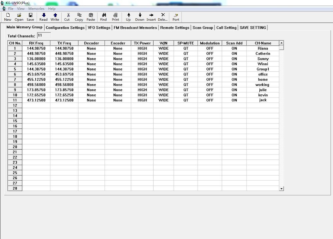Select the Scan Group tab
Viewport: 333px width, 239px height.
(203, 28)
